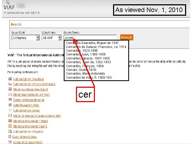Click the Swiss flag icon
The width and height of the screenshot is (192, 144).
tap(10, 137)
